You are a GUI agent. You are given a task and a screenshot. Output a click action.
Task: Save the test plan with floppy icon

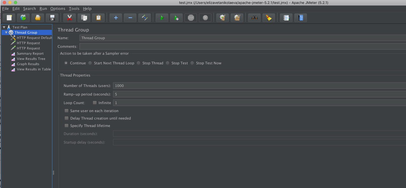52,18
